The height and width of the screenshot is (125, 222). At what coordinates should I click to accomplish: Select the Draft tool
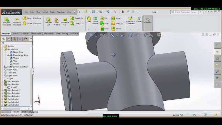(104, 23)
